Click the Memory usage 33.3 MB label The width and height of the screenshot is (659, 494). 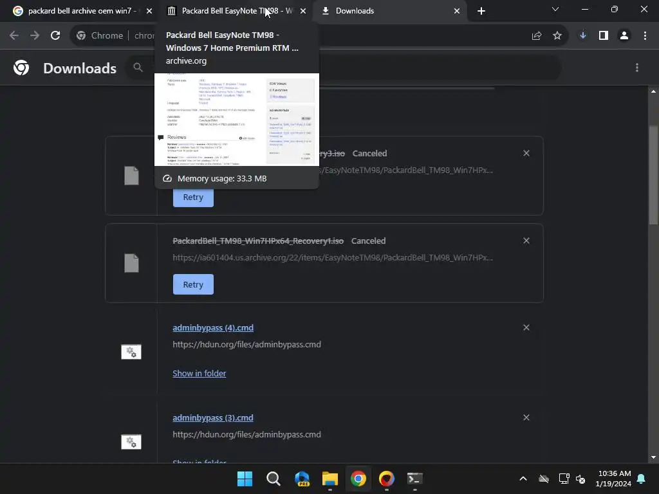coord(222,179)
